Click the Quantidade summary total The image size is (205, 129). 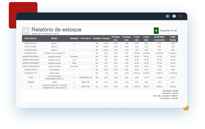coord(170,91)
